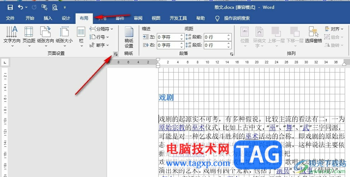Open the undo history dropdown arrow
The image size is (350, 177).
click(x=26, y=7)
